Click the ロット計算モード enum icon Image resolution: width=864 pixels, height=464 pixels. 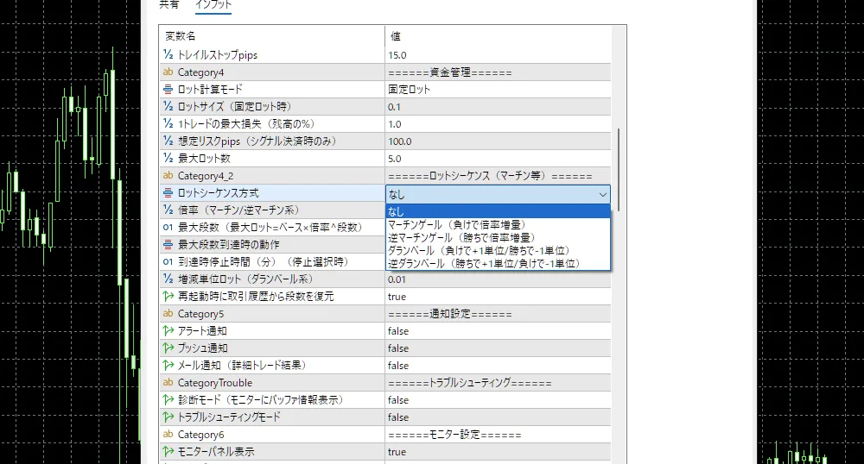[x=168, y=89]
